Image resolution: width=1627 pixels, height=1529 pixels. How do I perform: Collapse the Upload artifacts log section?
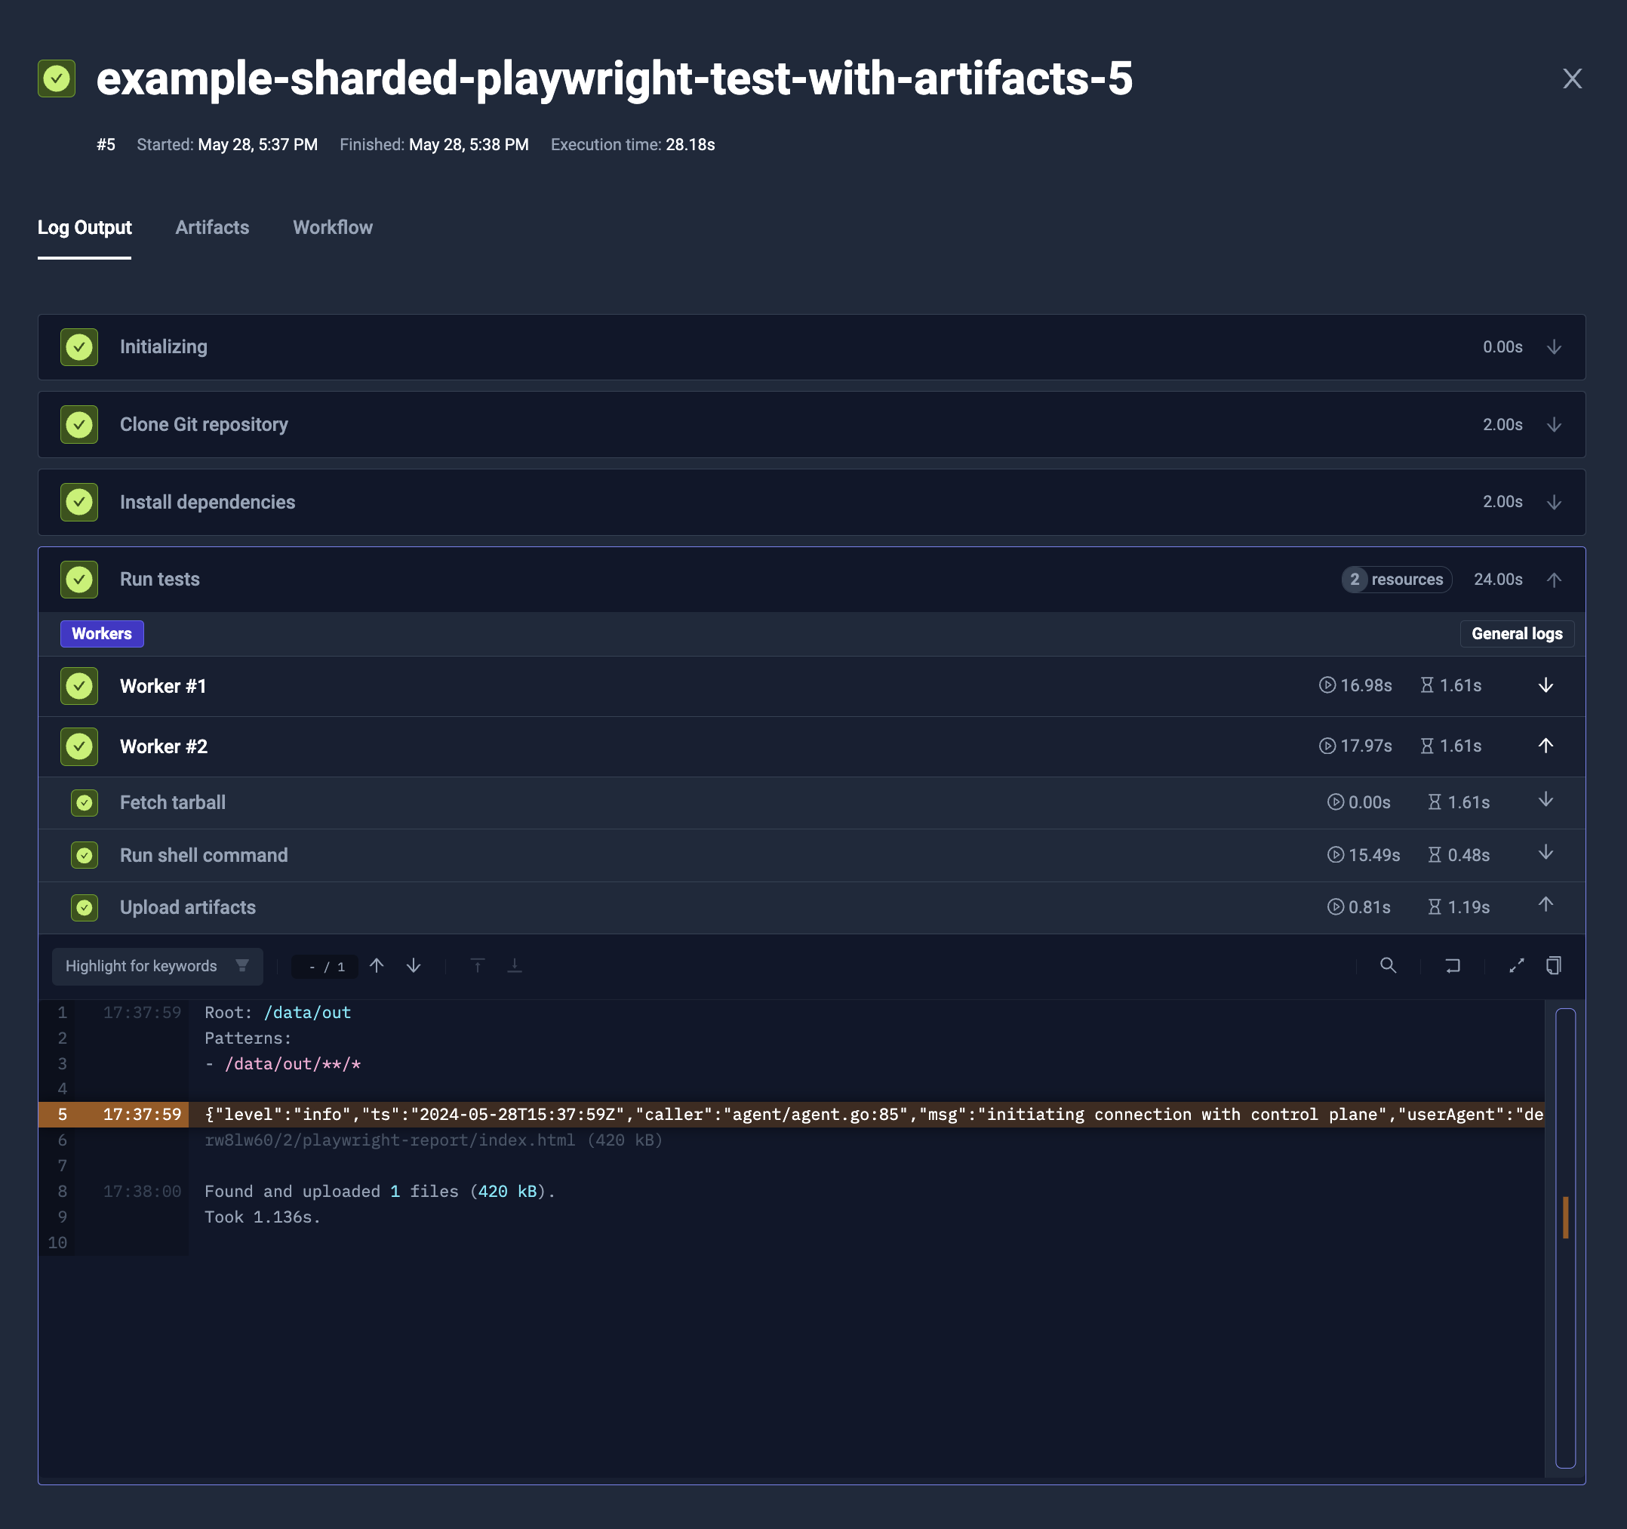[x=1545, y=906]
